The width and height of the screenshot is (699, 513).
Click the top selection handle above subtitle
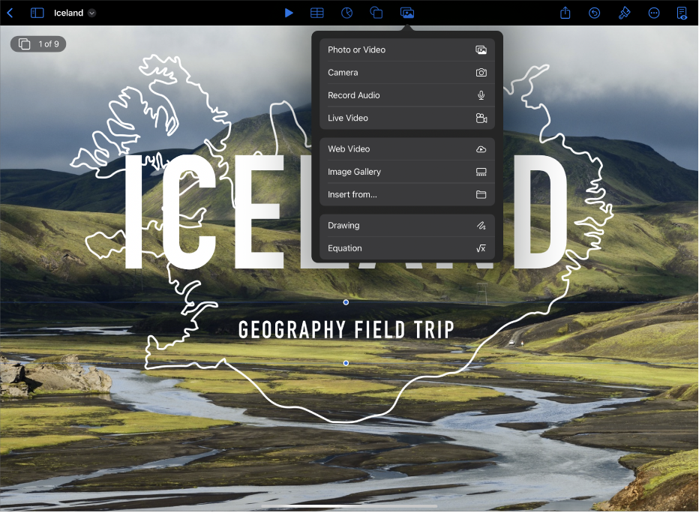coord(346,302)
